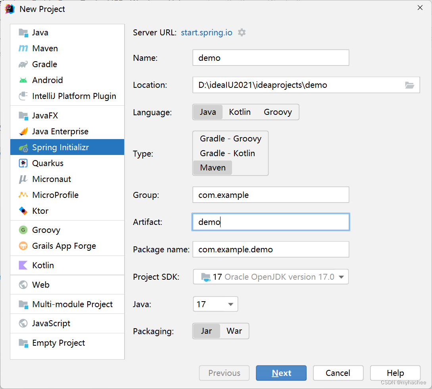The image size is (432, 389).
Task: Select Multi-module Project entry
Action: pyautogui.click(x=67, y=304)
